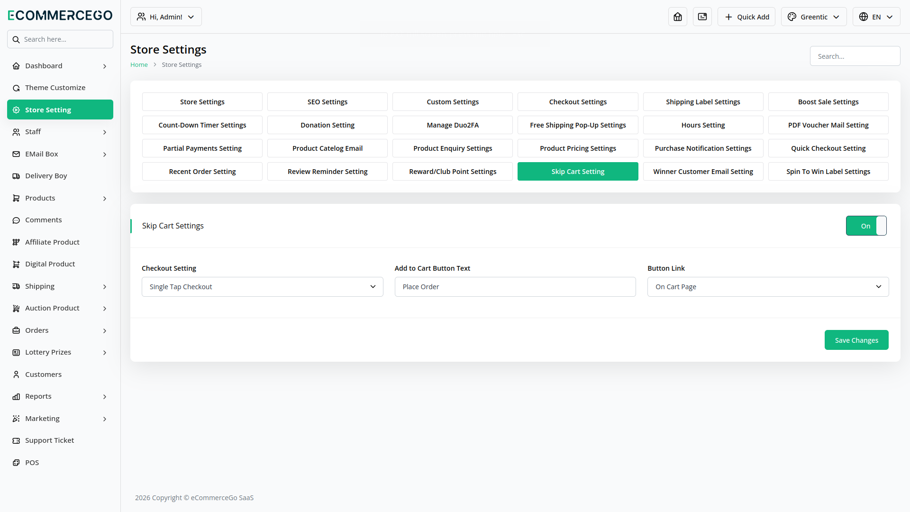The height and width of the screenshot is (512, 910).
Task: Toggle the Skip Cart Settings On switch
Action: point(866,226)
